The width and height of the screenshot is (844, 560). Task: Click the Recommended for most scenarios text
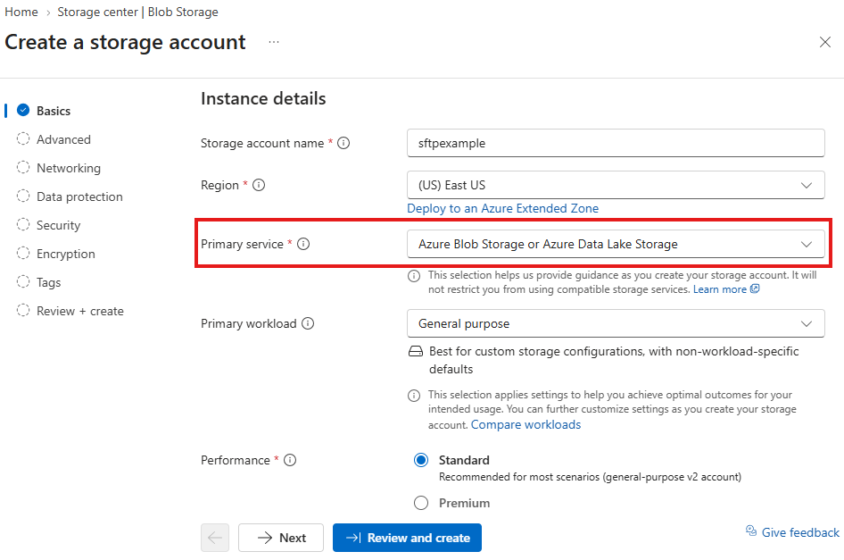[590, 477]
